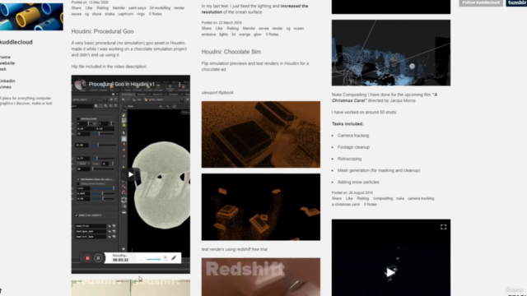The width and height of the screenshot is (527, 296).
Task: View 0 Notes on ocean surface post
Action: point(272,35)
